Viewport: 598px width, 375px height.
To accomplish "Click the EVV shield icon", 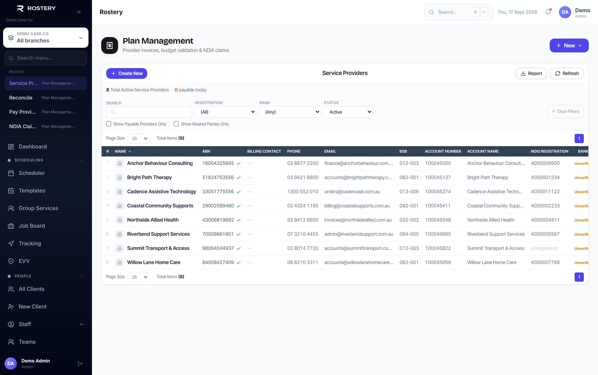I will (x=11, y=261).
